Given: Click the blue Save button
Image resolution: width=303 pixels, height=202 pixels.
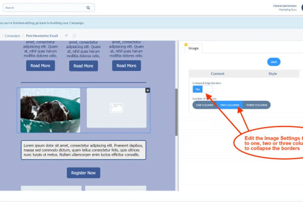Looking at the screenshot, I should [x=273, y=62].
